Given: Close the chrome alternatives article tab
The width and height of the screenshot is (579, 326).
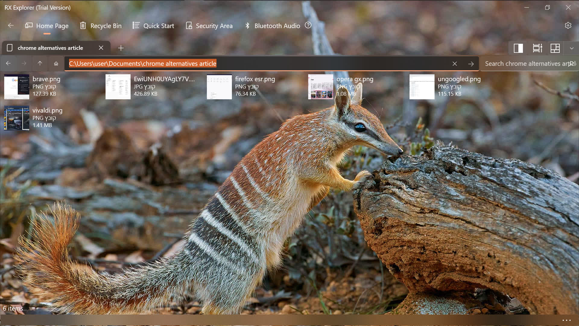Looking at the screenshot, I should click(101, 48).
